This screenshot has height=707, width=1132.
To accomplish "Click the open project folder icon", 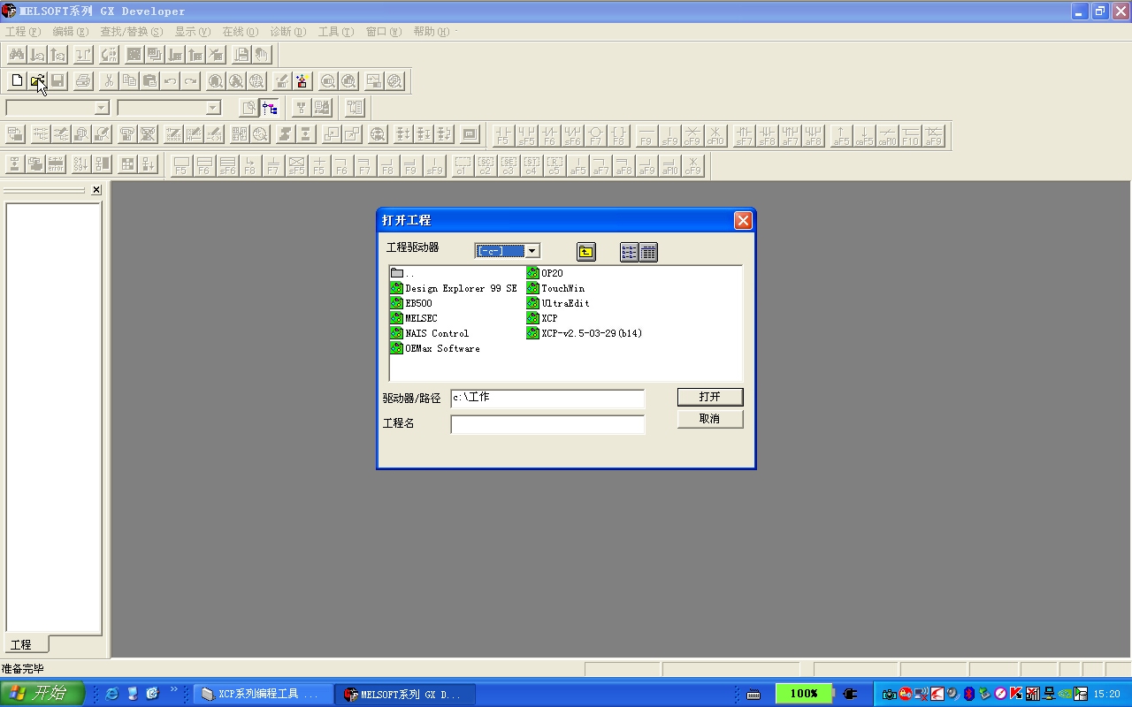I will [x=37, y=81].
